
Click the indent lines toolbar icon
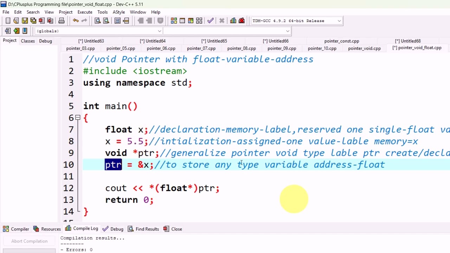point(117,21)
